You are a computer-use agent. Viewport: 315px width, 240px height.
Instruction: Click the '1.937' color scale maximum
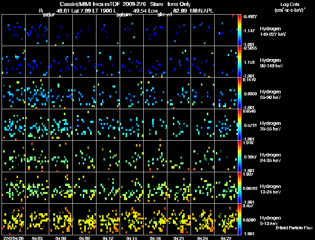pyautogui.click(x=248, y=174)
